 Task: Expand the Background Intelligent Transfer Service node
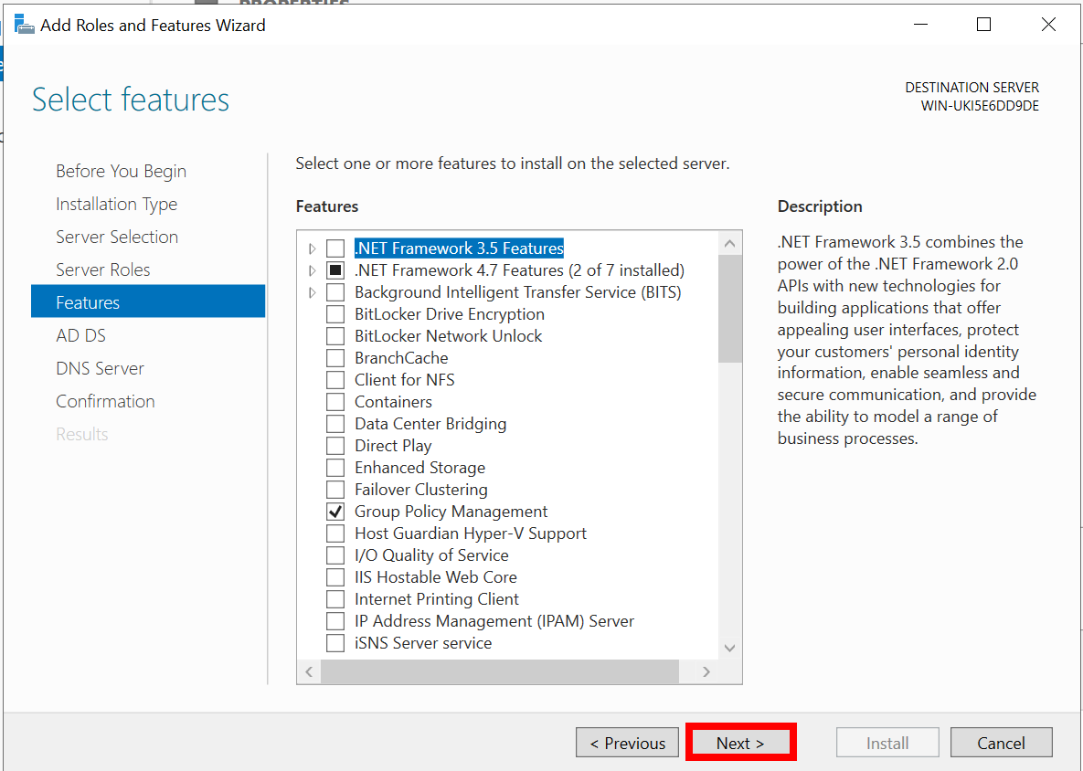[x=313, y=292]
